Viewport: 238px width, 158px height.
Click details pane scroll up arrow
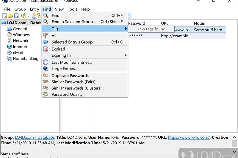pyautogui.click(x=234, y=137)
